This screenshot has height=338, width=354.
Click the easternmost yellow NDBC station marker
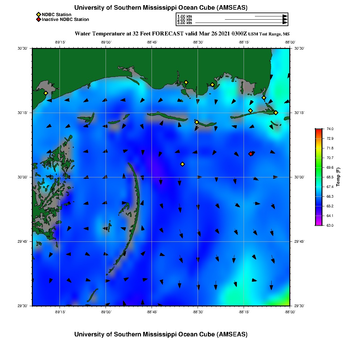tap(276, 112)
